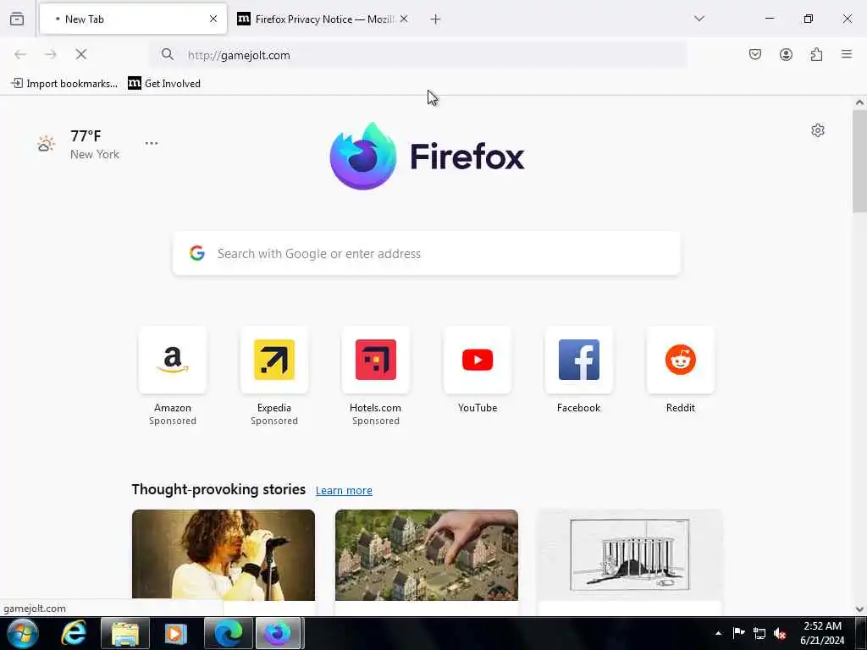Expand the list all tabs chevron
The image size is (867, 650).
pyautogui.click(x=699, y=19)
